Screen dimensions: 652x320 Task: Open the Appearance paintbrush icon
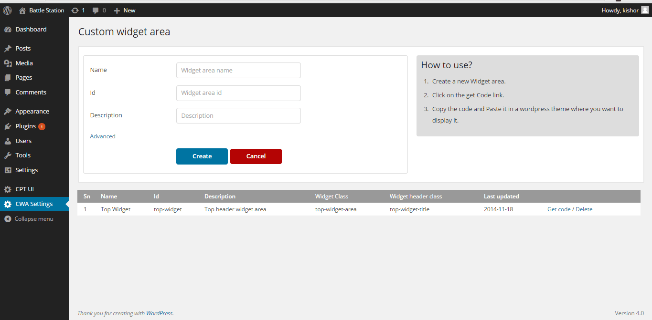click(x=8, y=111)
